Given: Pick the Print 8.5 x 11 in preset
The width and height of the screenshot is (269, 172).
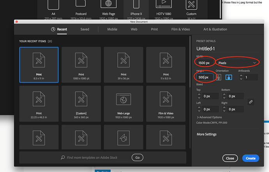Looking at the screenshot, I should [39, 65].
